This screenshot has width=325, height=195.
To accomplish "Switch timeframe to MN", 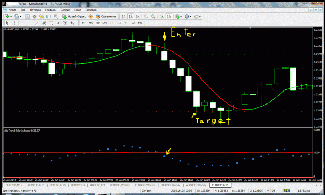I will pos(140,23).
